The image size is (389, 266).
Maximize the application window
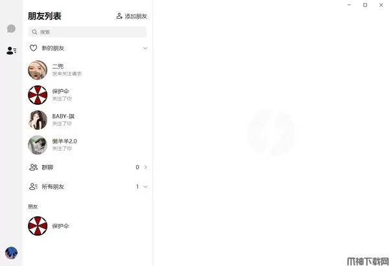(x=365, y=5)
